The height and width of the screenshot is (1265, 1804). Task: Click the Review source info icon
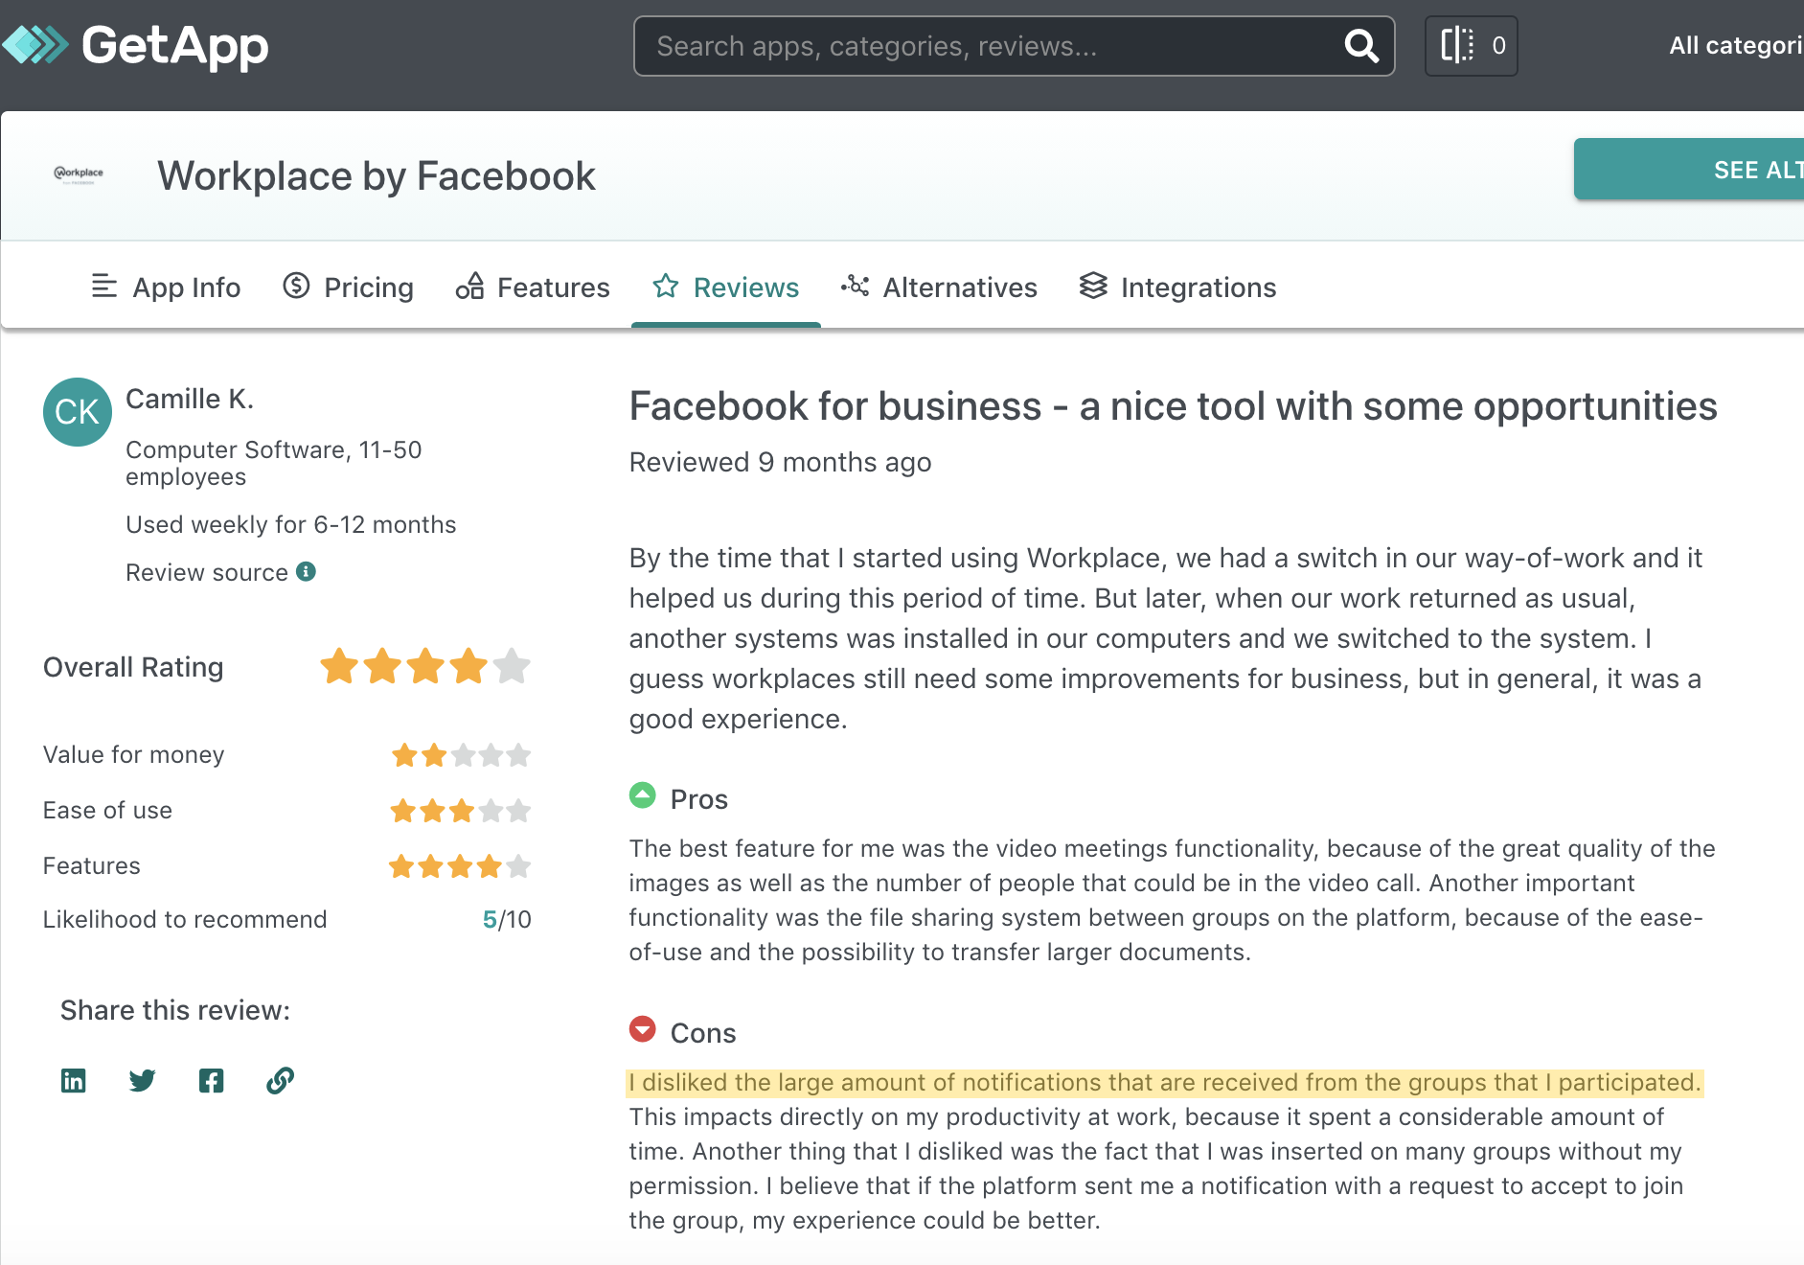tap(307, 572)
